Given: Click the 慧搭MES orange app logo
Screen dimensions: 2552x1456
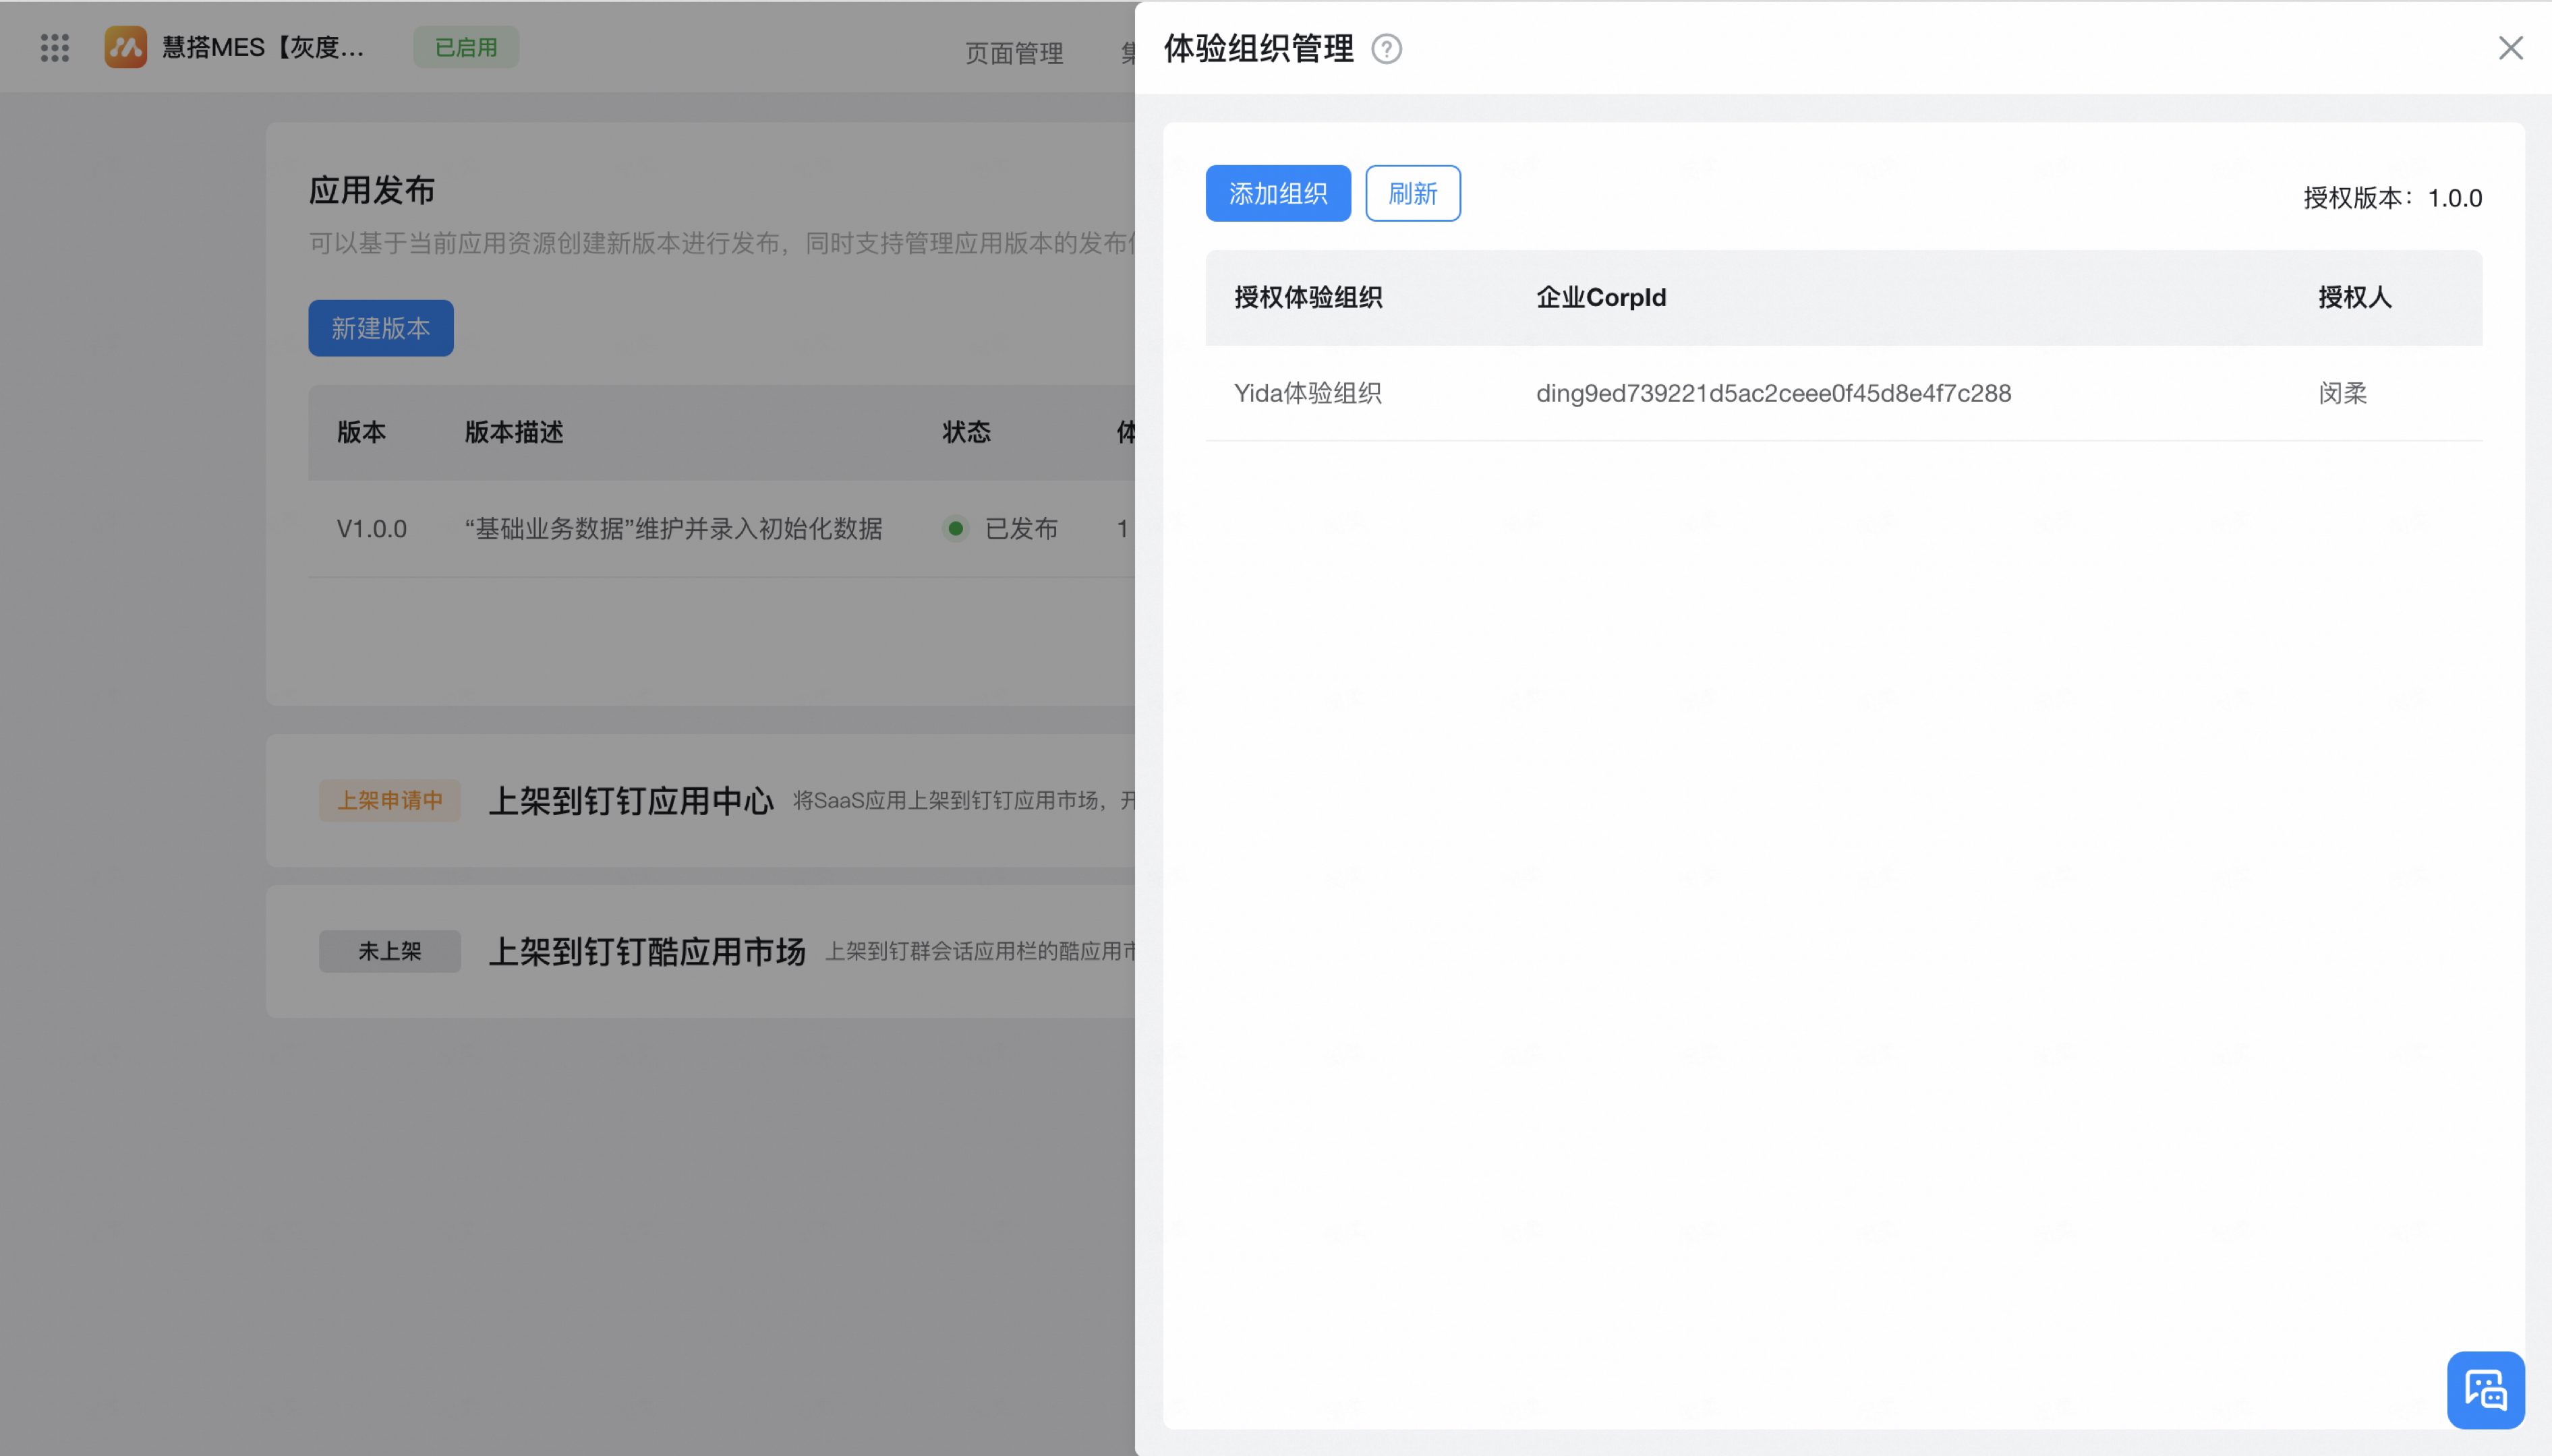Looking at the screenshot, I should (126, 47).
